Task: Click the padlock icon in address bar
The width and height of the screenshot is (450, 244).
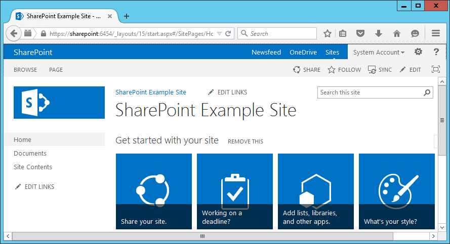Action: 44,33
